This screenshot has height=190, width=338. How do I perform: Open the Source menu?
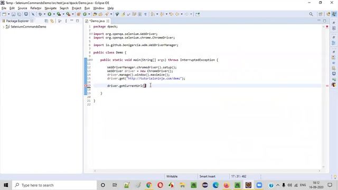click(22, 8)
